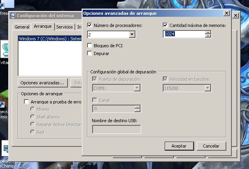This screenshot has width=249, height=169.
Task: Close the Configuración del sistema window
Action: tap(236, 15)
